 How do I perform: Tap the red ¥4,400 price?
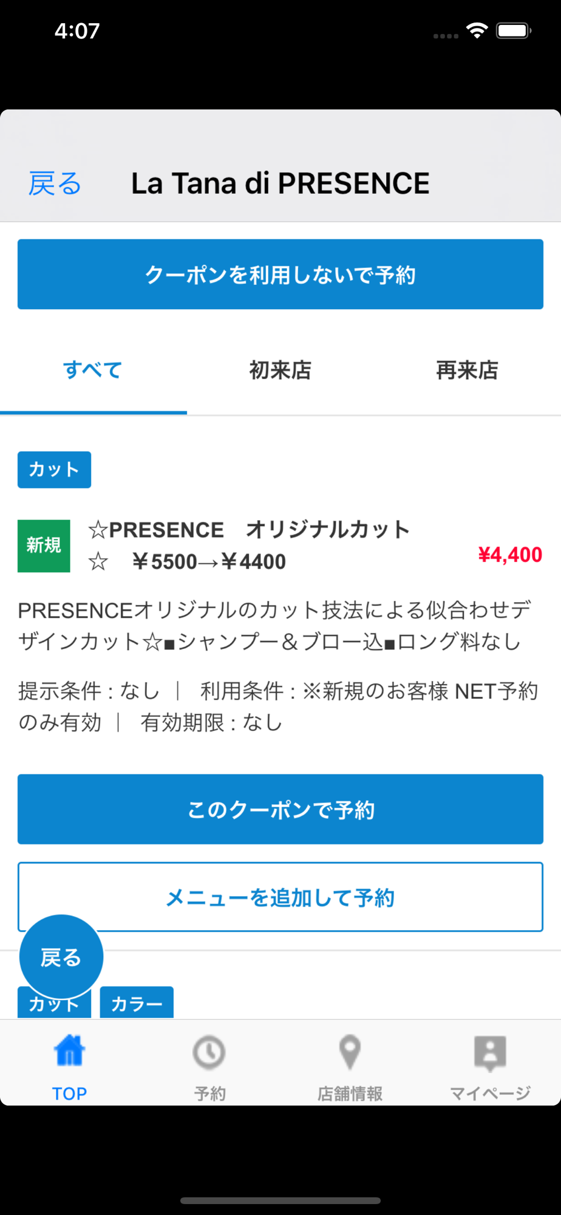click(510, 555)
